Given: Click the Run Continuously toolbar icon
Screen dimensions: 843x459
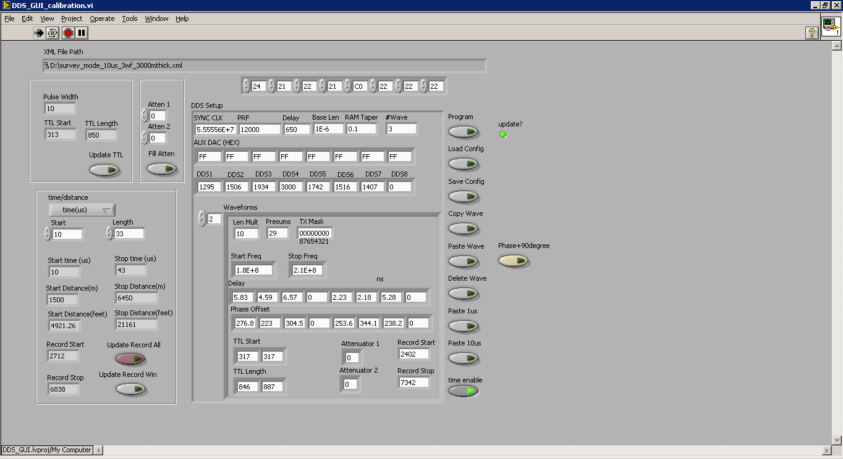Looking at the screenshot, I should [x=53, y=33].
